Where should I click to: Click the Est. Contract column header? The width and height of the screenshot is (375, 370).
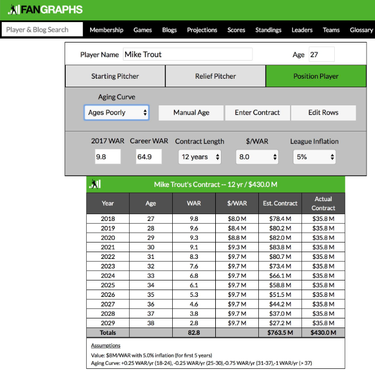[x=280, y=203]
